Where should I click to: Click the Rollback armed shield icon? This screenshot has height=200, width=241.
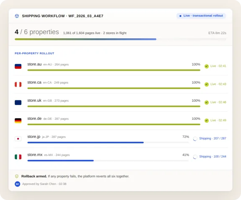17,176
